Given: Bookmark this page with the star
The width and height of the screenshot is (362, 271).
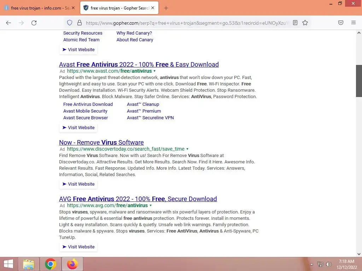Looking at the screenshot, I should pyautogui.click(x=305, y=23).
